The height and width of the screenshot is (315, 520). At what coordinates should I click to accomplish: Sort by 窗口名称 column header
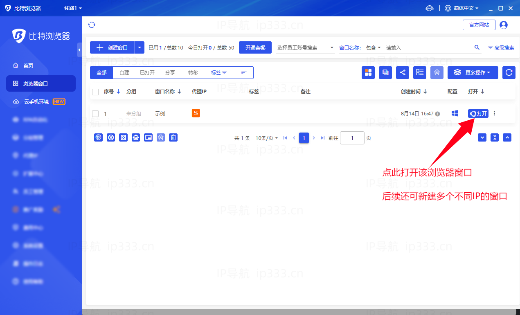(x=168, y=92)
